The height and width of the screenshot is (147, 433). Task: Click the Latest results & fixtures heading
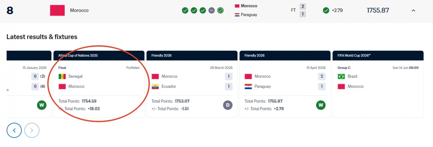pyautogui.click(x=42, y=37)
